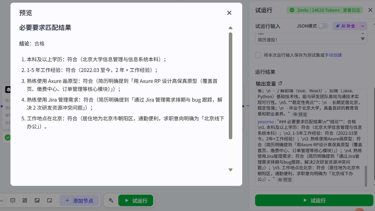The width and height of the screenshot is (375, 211).
Task: Click the wrench settings icon beside 试运行
Action: [111, 200]
